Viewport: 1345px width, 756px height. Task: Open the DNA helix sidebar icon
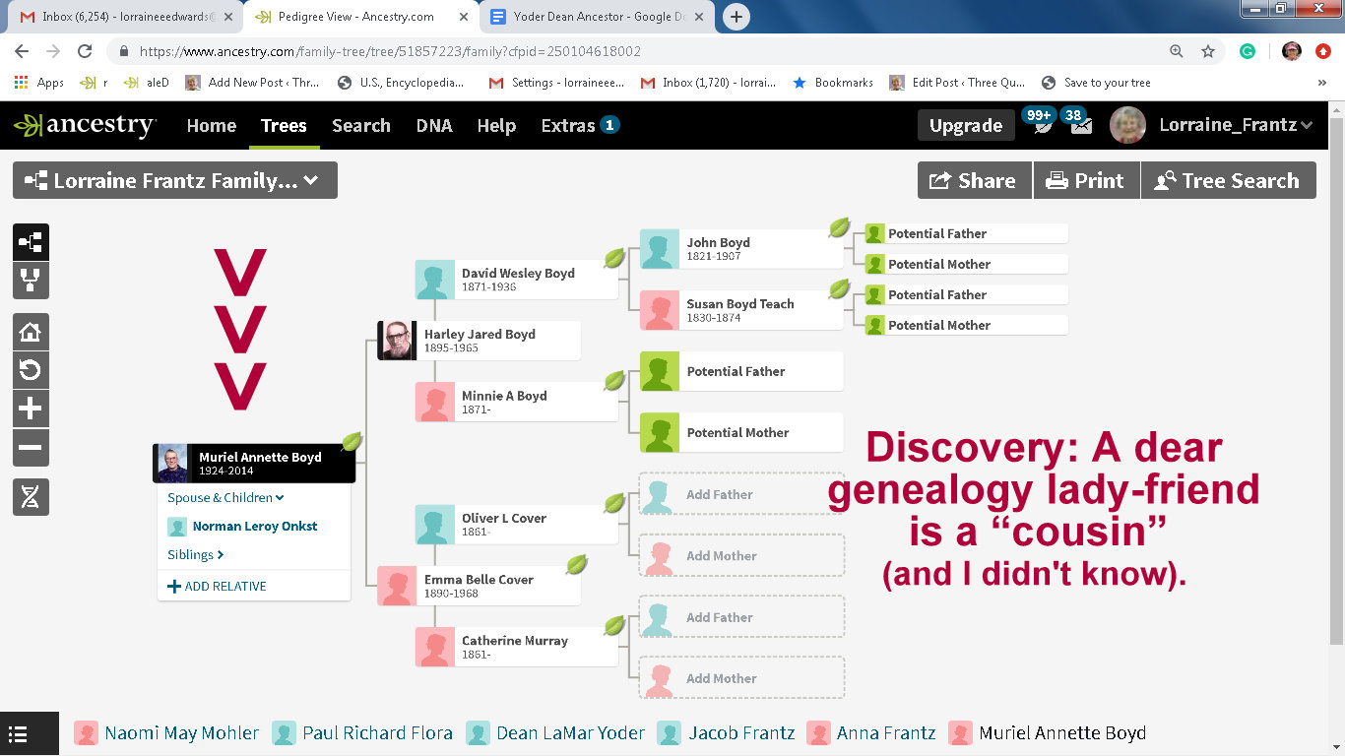(x=31, y=497)
